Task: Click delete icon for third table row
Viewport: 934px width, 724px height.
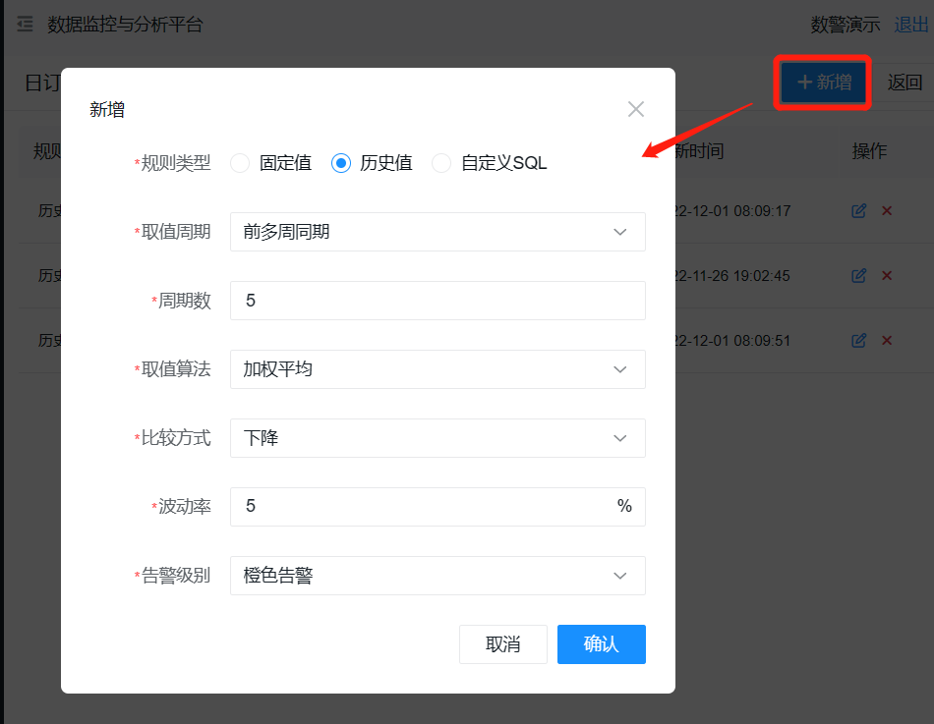Action: click(x=887, y=341)
